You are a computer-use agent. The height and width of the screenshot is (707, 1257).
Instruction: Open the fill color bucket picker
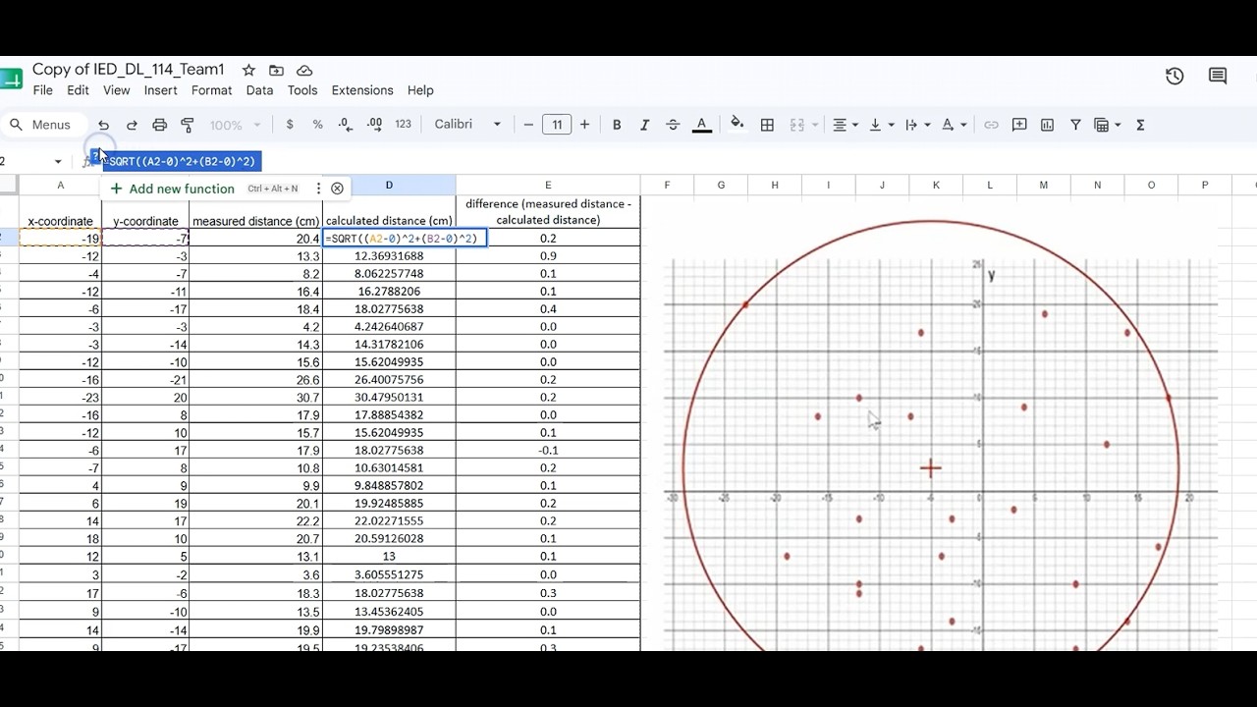[737, 125]
